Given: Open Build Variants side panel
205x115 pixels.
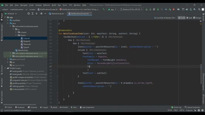Looking at the screenshot, I should (2, 97).
